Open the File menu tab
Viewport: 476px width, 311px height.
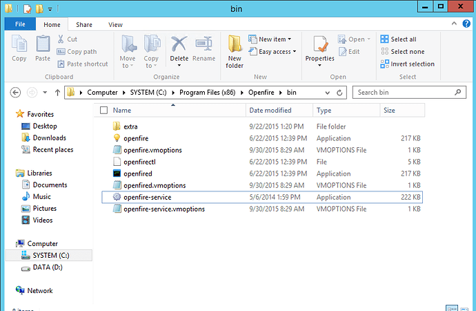coord(20,24)
